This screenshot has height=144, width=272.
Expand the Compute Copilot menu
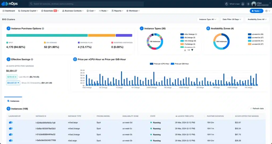click(x=28, y=11)
